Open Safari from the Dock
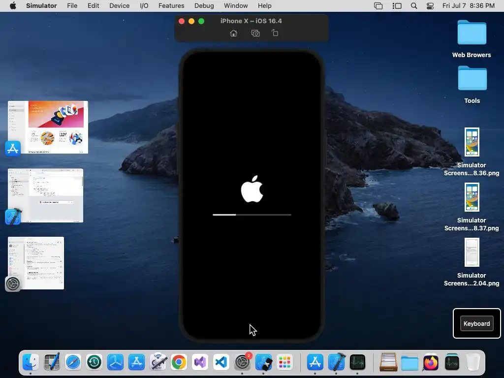Screen dimensions: 504x378 coord(73,362)
